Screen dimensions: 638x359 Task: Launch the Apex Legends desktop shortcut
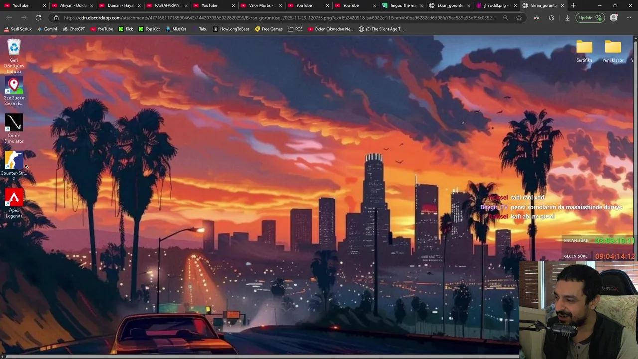14,203
